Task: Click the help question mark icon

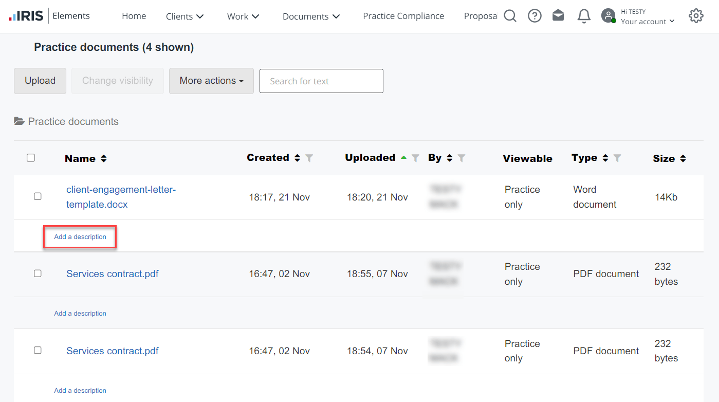Action: click(x=534, y=16)
